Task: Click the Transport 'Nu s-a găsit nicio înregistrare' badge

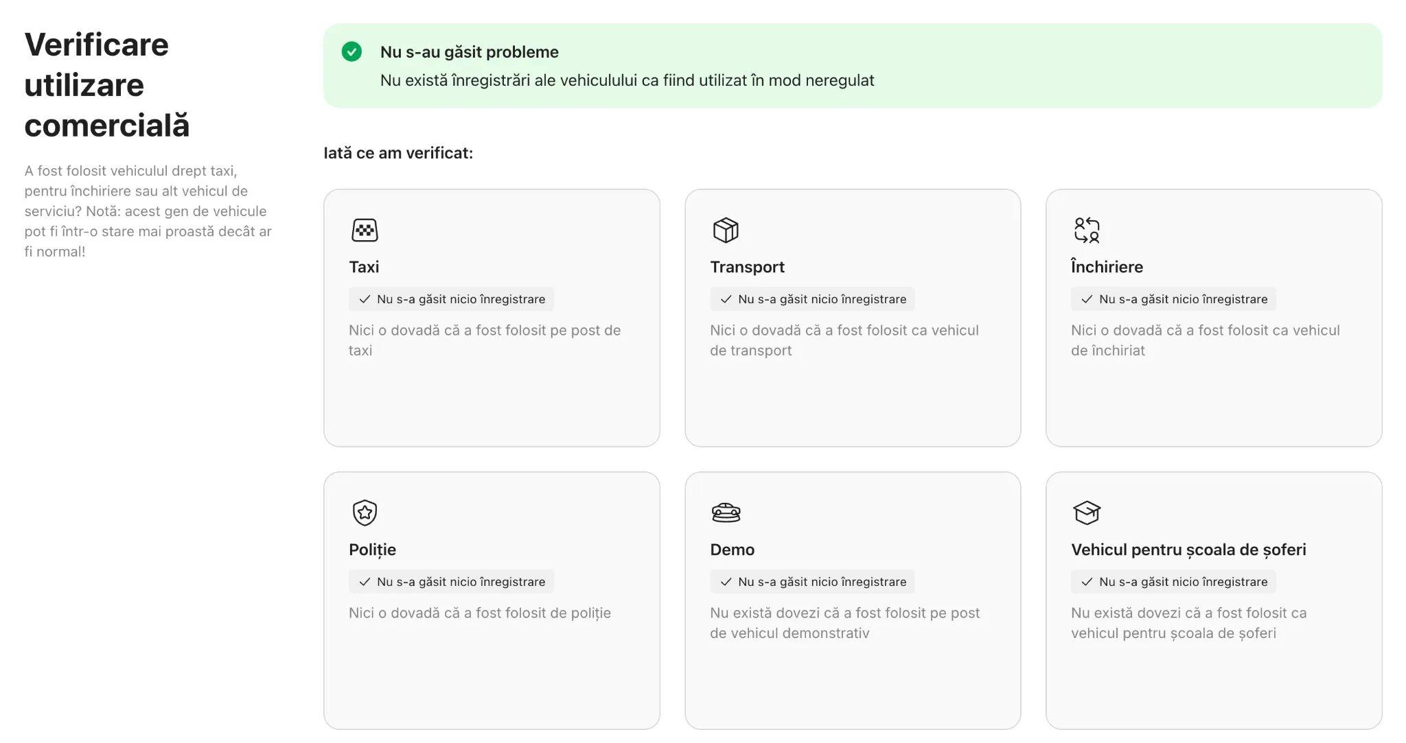Action: coord(812,299)
